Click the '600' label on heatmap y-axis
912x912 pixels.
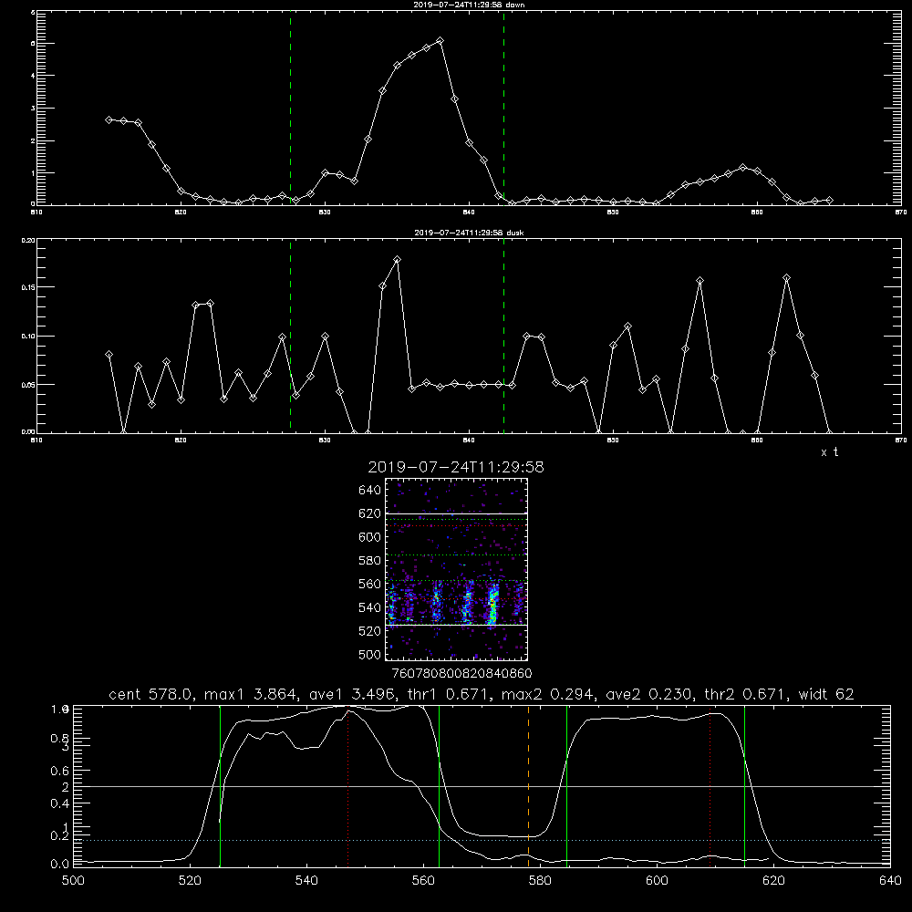(370, 537)
